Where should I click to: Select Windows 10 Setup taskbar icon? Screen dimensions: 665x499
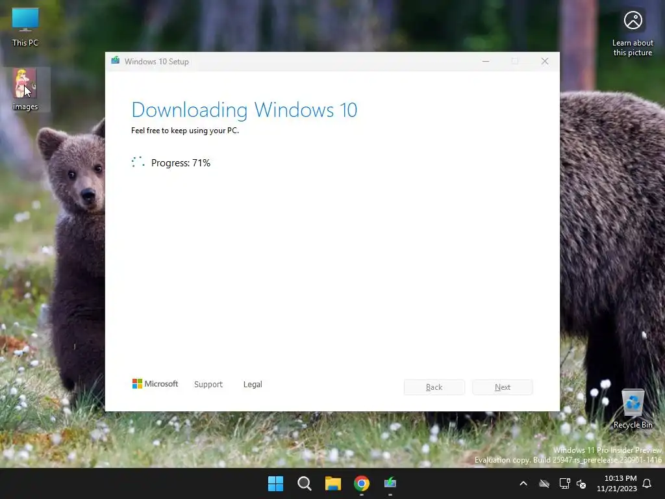click(390, 483)
